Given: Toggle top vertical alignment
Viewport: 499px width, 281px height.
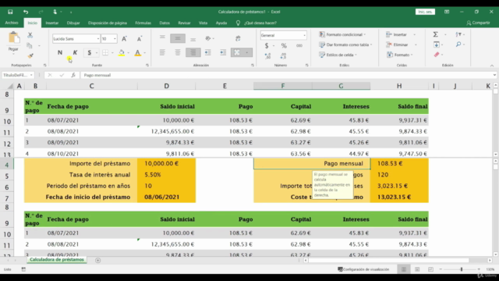Looking at the screenshot, I should 162,38.
